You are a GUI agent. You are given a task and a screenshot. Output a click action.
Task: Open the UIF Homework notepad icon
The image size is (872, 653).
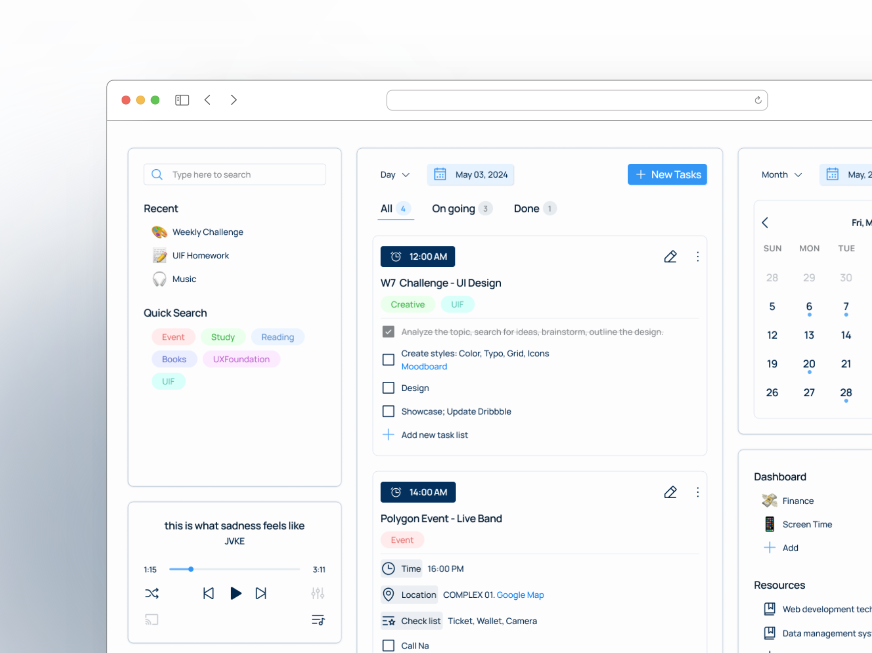[x=159, y=255]
